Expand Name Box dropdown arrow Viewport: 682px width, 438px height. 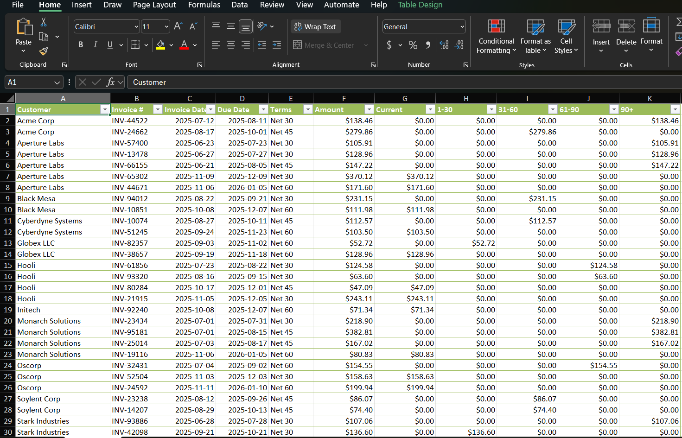(57, 83)
